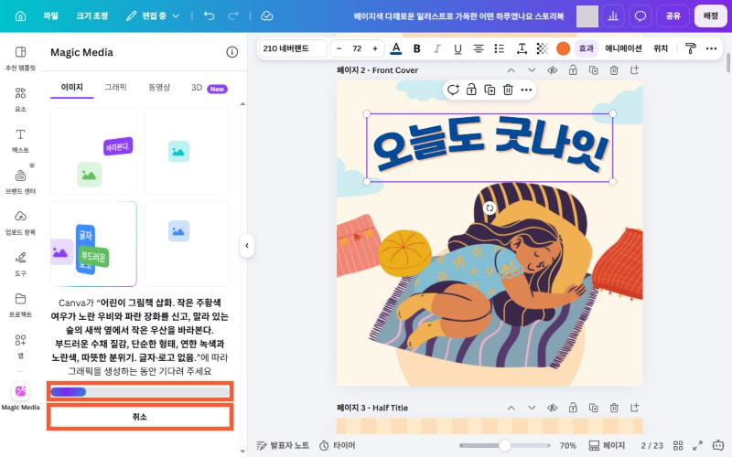
Task: Decrease font size with minus button
Action: [x=339, y=48]
